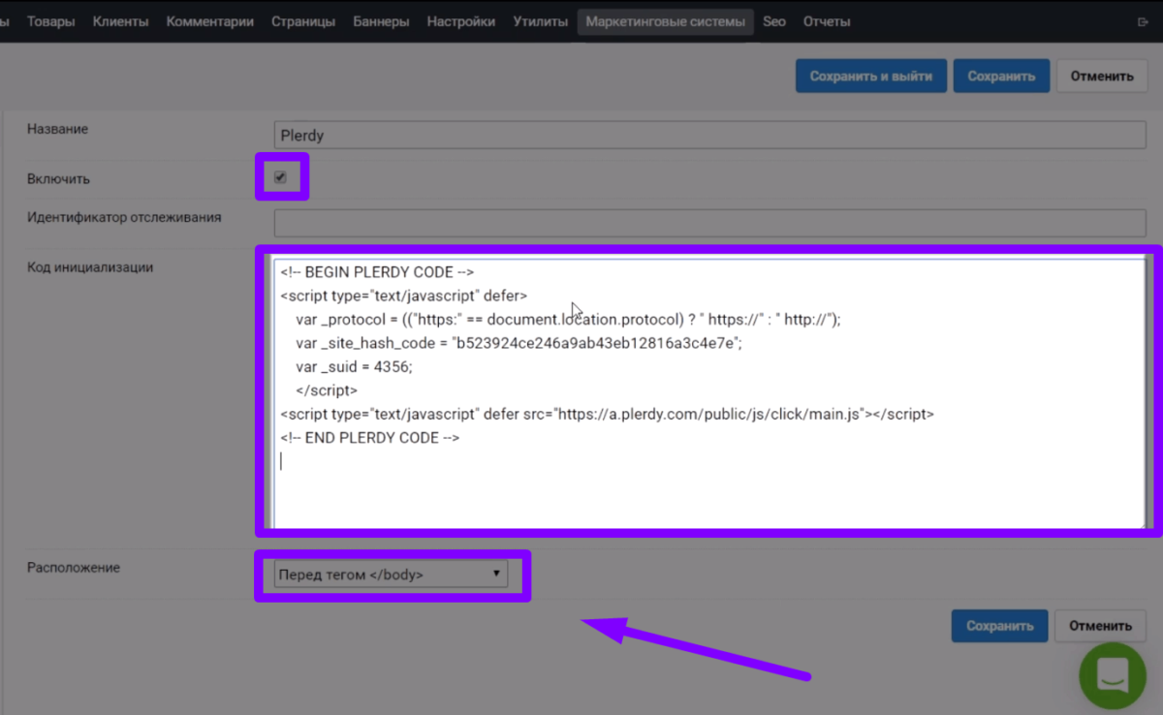Click the _site_hash_code line in code
Viewport: 1163px width, 715px height.
(519, 343)
